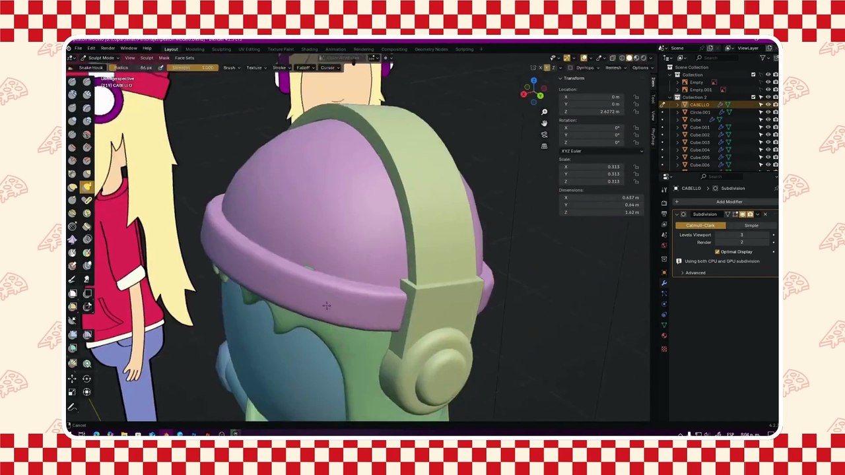Open the Output properties tab icon

tap(664, 213)
